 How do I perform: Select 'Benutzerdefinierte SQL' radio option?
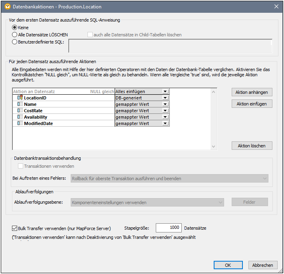point(15,42)
